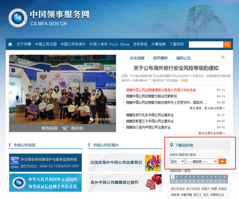Select letter H in the pinyin index
Viewport: 239px width, 199px height.
202,177
